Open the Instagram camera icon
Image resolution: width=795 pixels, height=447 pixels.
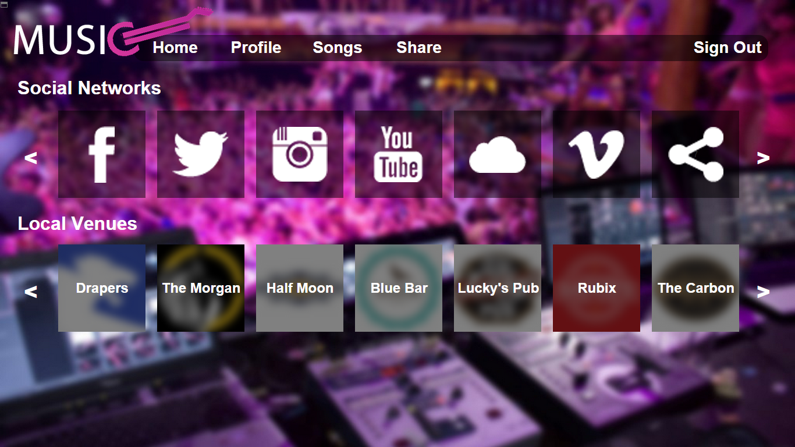[x=300, y=154]
